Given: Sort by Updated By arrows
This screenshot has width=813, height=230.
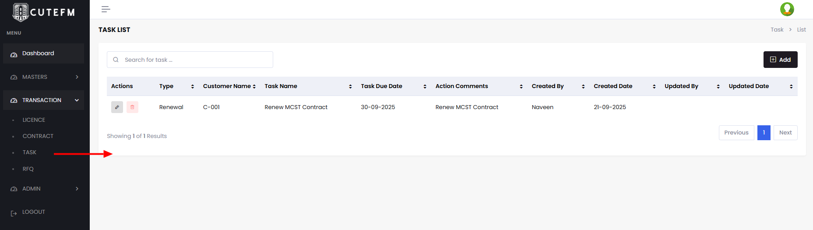Looking at the screenshot, I should tap(718, 87).
